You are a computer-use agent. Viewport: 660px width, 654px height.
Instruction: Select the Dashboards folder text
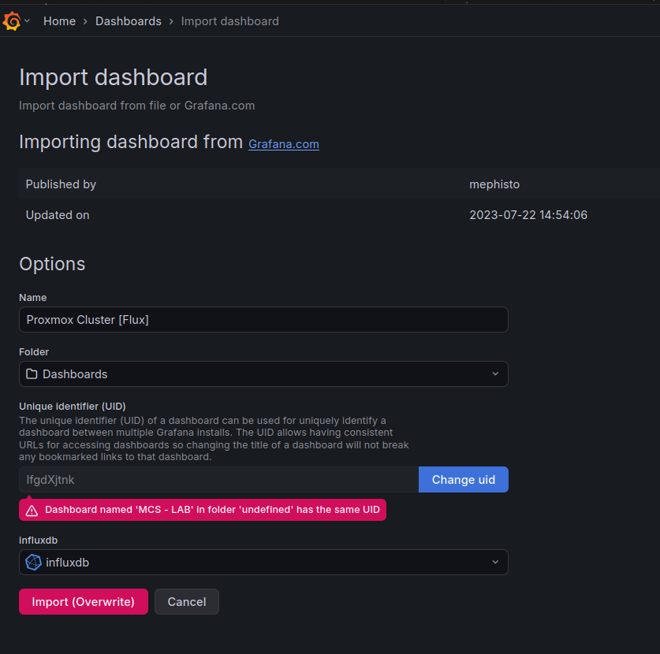click(75, 374)
